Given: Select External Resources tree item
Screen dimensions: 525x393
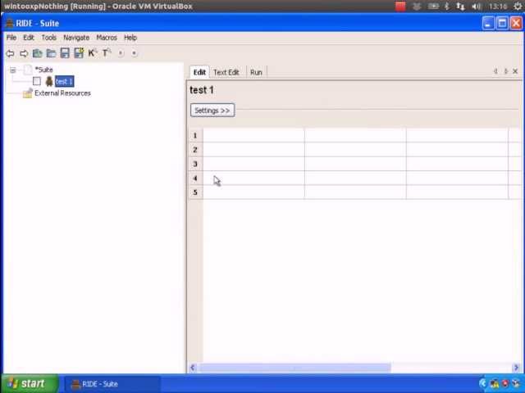Looking at the screenshot, I should click(x=62, y=93).
